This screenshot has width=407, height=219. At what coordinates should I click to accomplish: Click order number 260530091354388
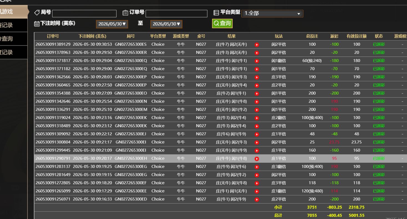[x=53, y=93]
